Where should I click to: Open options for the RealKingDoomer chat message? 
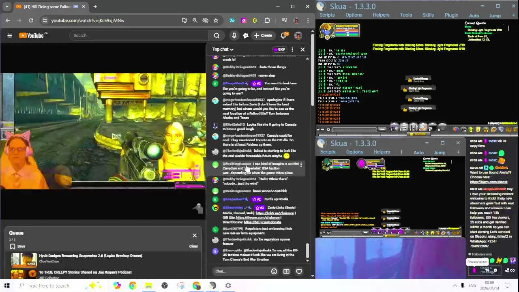coord(300,165)
